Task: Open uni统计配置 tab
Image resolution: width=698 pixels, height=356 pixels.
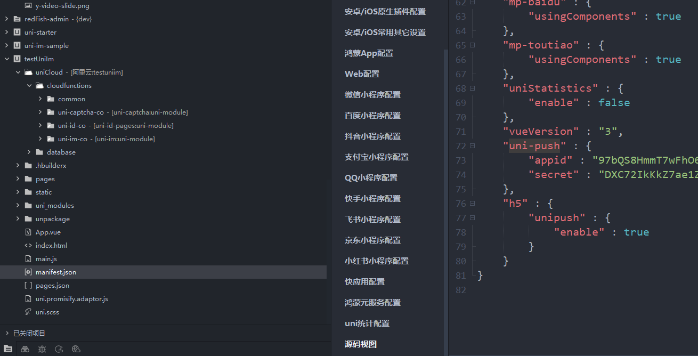Action: [367, 323]
